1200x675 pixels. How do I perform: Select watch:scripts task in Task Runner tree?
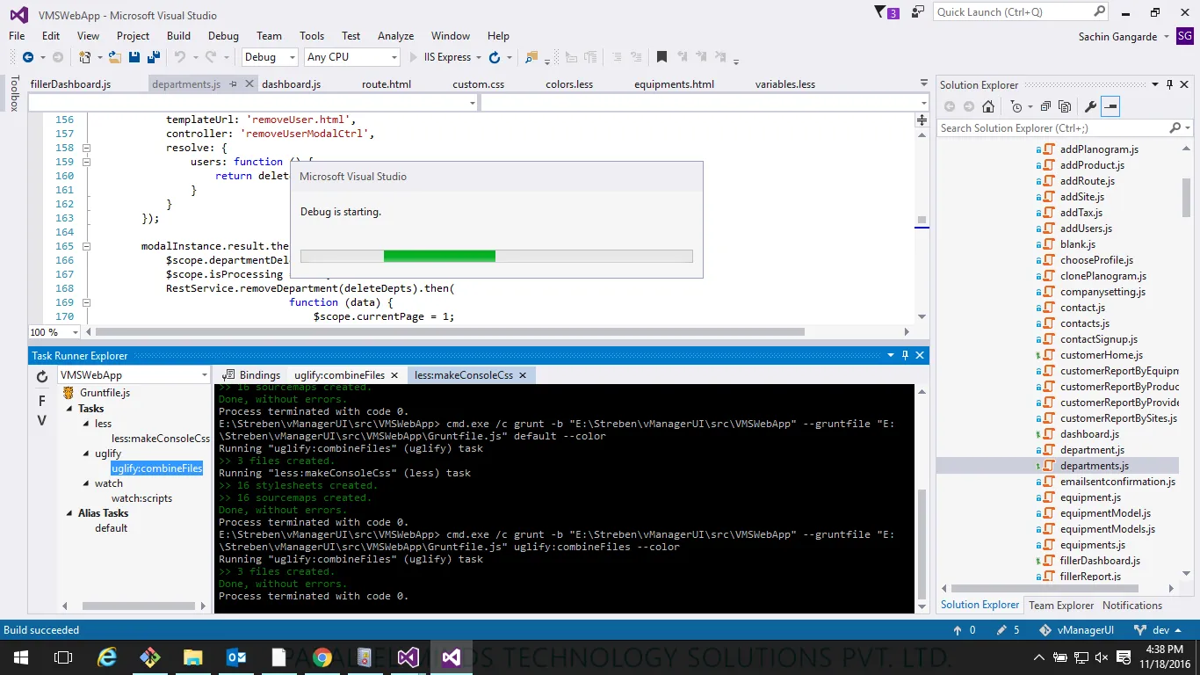click(x=141, y=498)
